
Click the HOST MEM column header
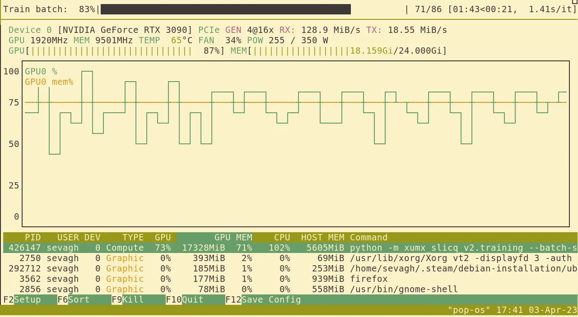tap(322, 238)
